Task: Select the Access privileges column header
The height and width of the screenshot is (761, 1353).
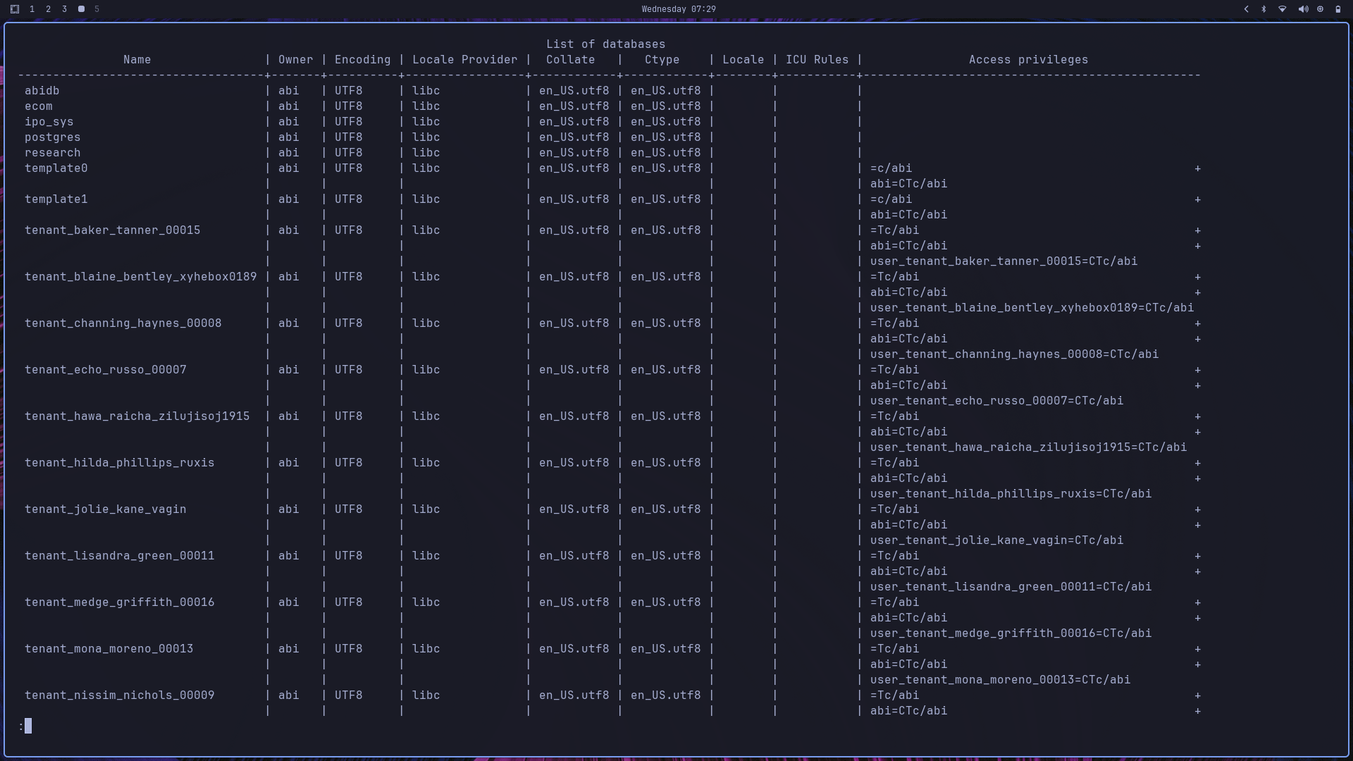Action: pos(1029,59)
